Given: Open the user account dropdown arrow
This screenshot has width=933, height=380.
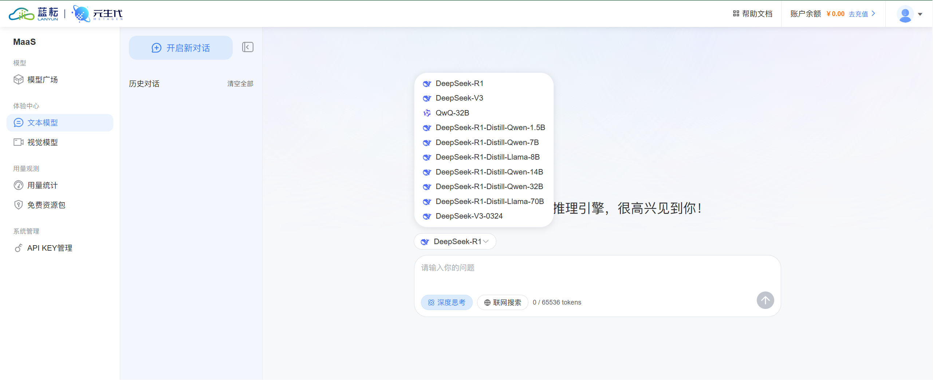Looking at the screenshot, I should point(920,14).
